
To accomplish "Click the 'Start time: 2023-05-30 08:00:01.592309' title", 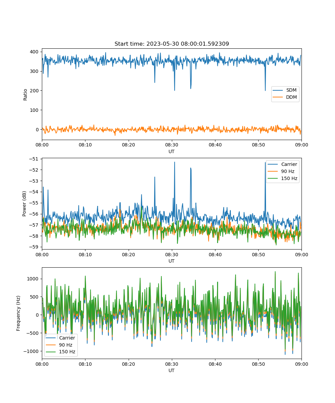I will click(x=172, y=44).
